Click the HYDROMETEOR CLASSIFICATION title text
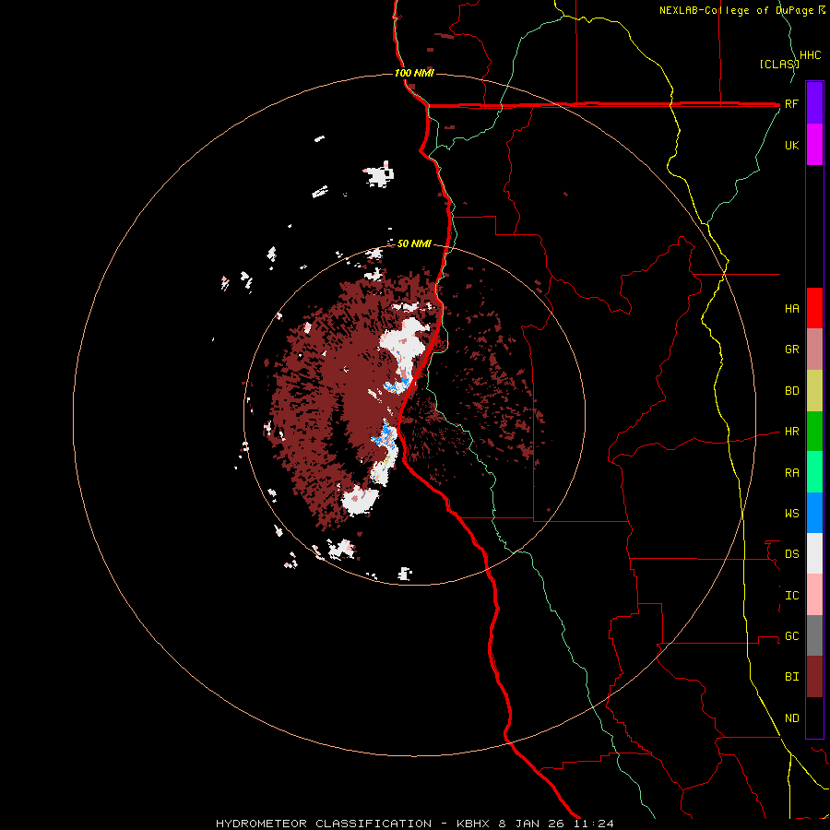The image size is (830, 830). click(x=324, y=824)
